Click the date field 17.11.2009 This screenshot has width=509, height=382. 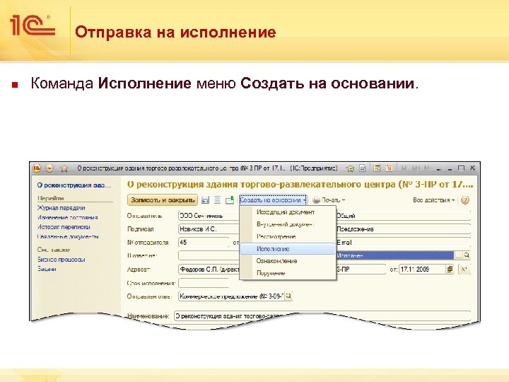click(x=422, y=270)
